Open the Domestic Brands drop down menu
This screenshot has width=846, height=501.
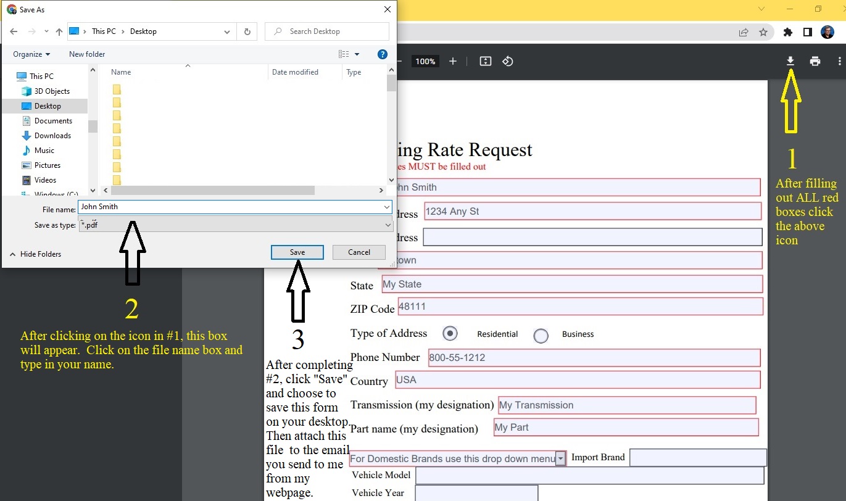pyautogui.click(x=560, y=458)
